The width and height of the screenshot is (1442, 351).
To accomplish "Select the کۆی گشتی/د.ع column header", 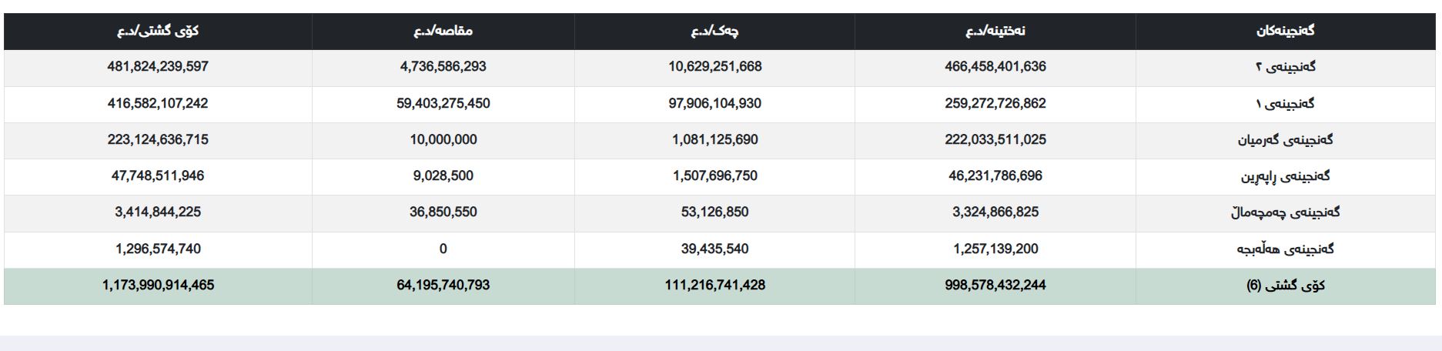I will (158, 31).
